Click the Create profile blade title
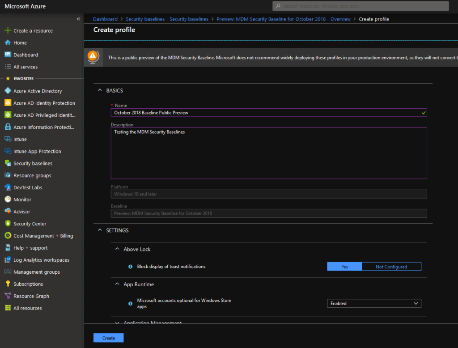This screenshot has height=348, width=458. point(114,30)
